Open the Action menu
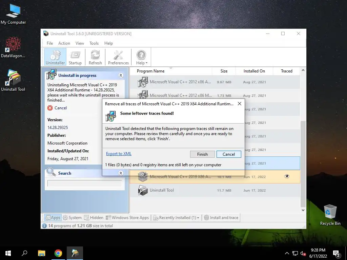 (x=64, y=43)
